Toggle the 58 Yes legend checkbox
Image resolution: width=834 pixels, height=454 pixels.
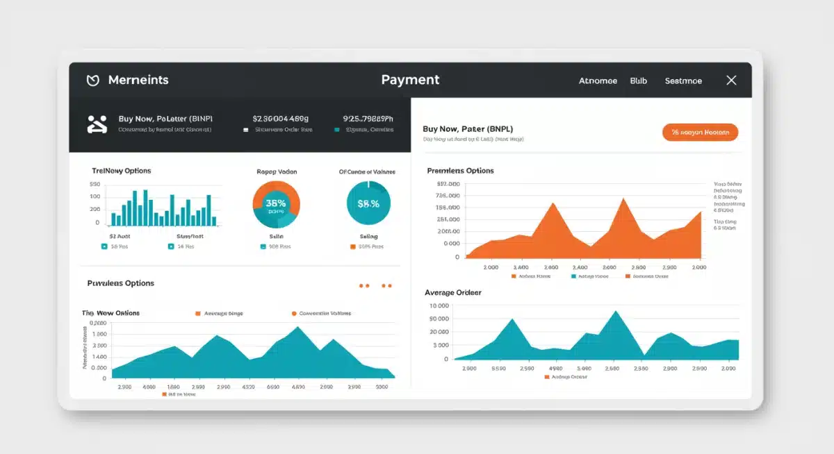(x=104, y=246)
